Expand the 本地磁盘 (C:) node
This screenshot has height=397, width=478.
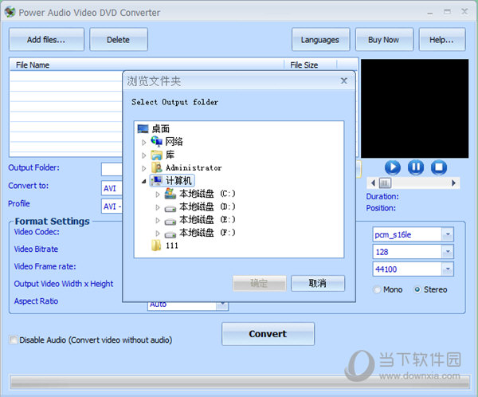coord(158,195)
